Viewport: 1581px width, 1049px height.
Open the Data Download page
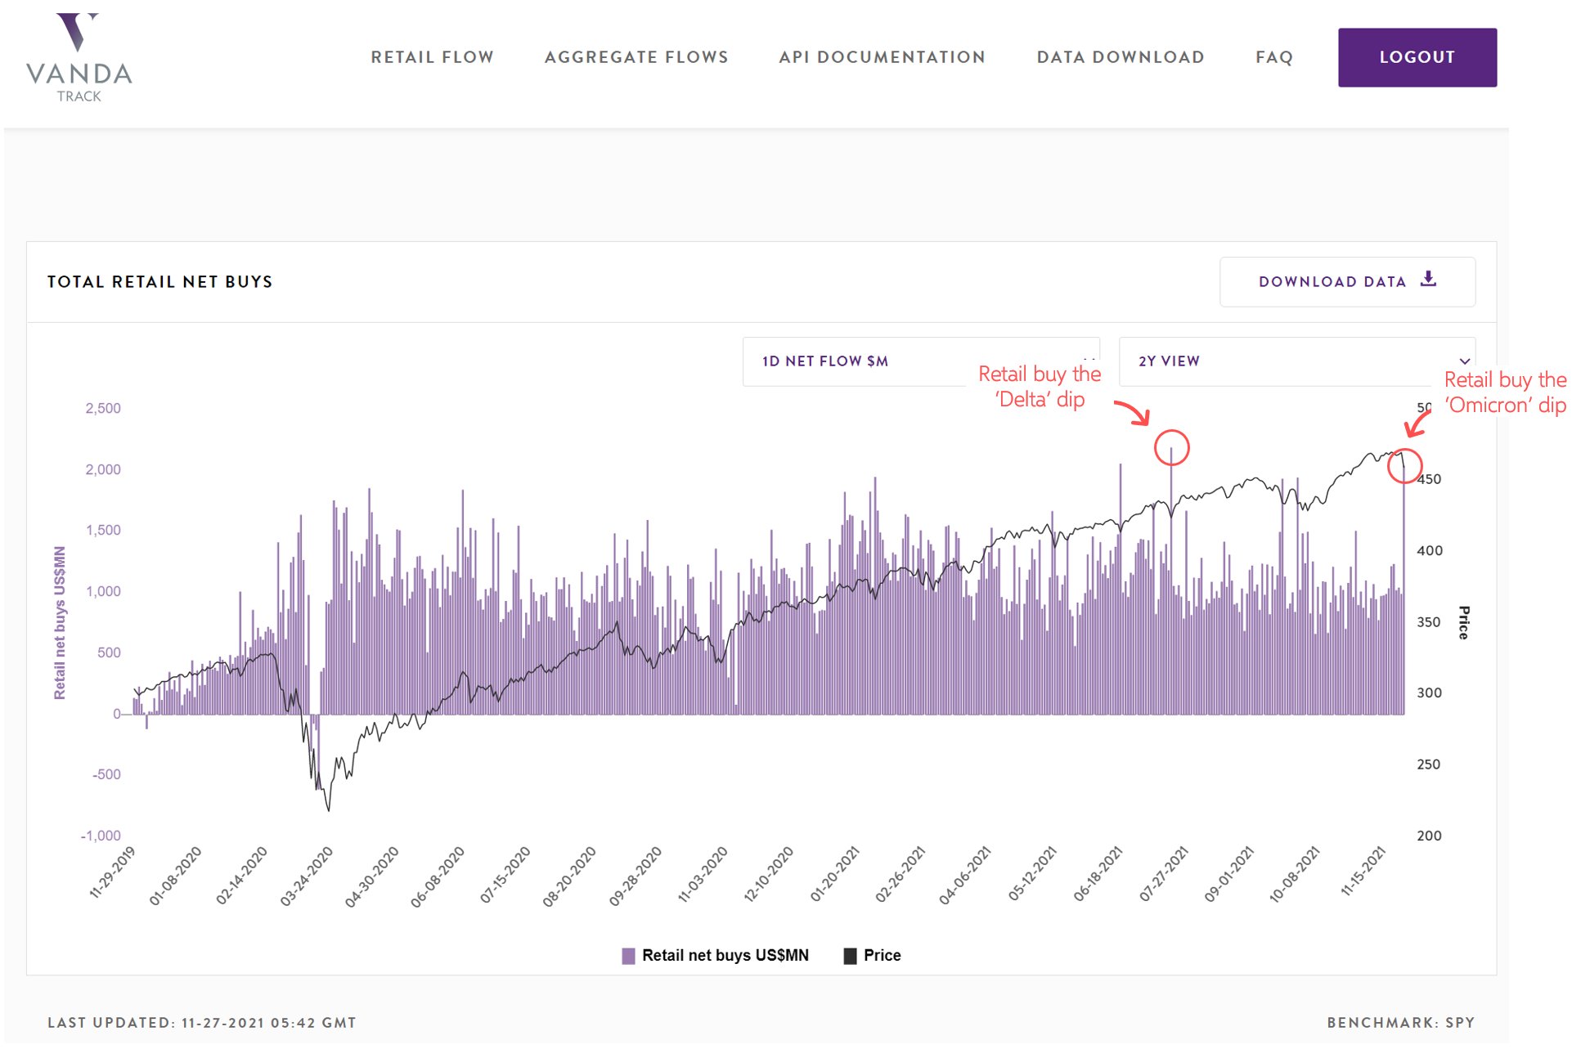coord(1120,57)
